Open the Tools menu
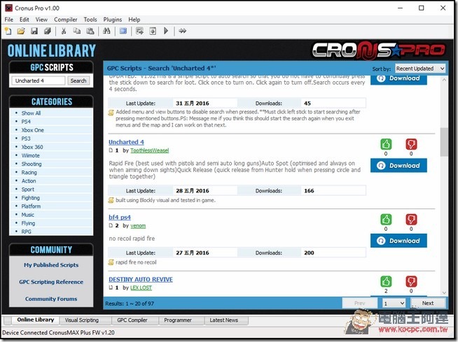 click(x=90, y=20)
